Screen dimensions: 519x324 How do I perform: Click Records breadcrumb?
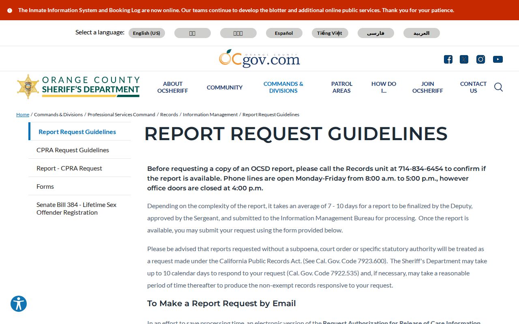169,115
